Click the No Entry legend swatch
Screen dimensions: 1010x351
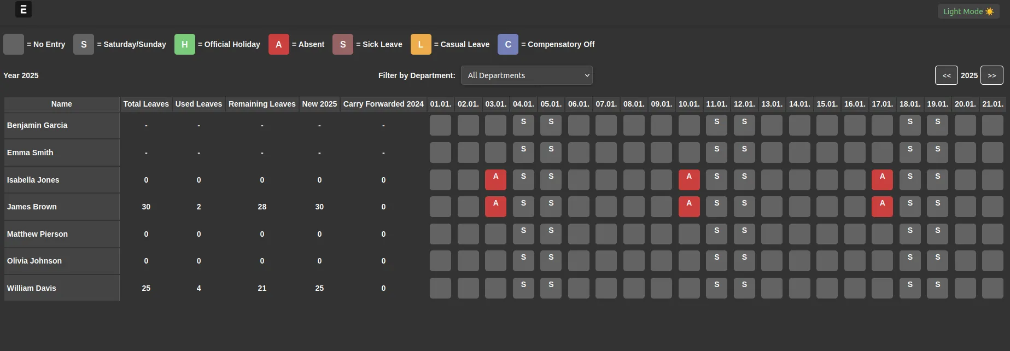click(14, 44)
